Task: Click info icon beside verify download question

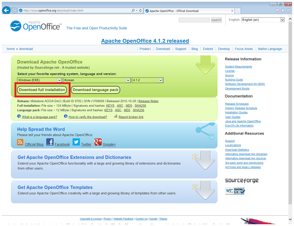Action: coord(65,116)
